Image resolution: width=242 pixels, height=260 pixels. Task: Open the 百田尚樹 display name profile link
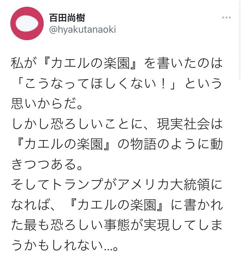tap(67, 17)
